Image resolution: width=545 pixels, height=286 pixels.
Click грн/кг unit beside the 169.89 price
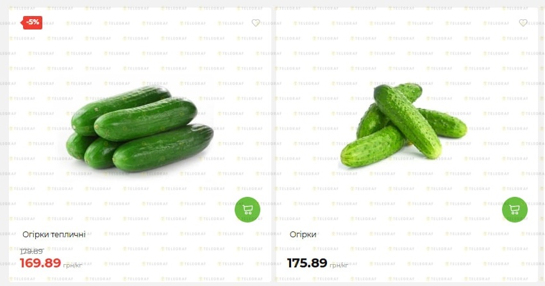tap(72, 265)
